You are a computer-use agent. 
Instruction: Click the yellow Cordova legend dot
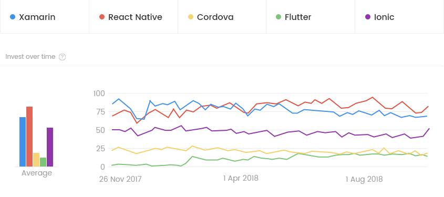pyautogui.click(x=191, y=17)
